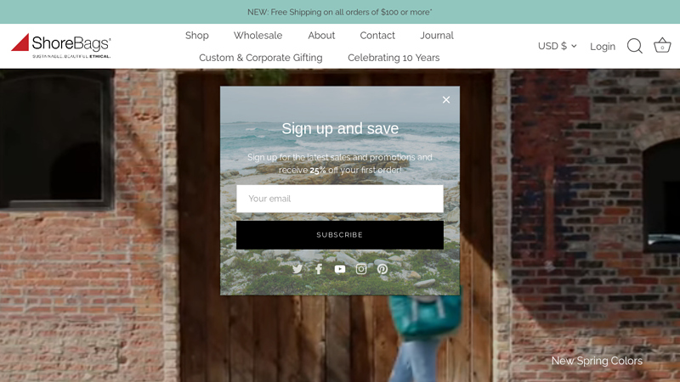Open the Contact page link

[377, 36]
